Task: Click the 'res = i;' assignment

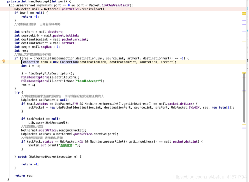Action: coord(28,85)
